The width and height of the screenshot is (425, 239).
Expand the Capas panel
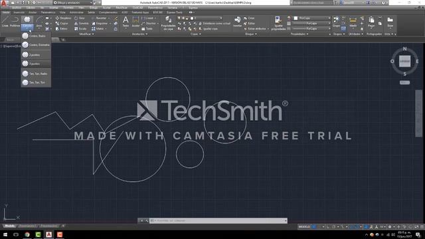click(196, 34)
